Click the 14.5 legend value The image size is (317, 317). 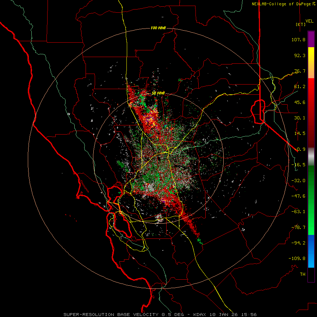[x=300, y=133]
